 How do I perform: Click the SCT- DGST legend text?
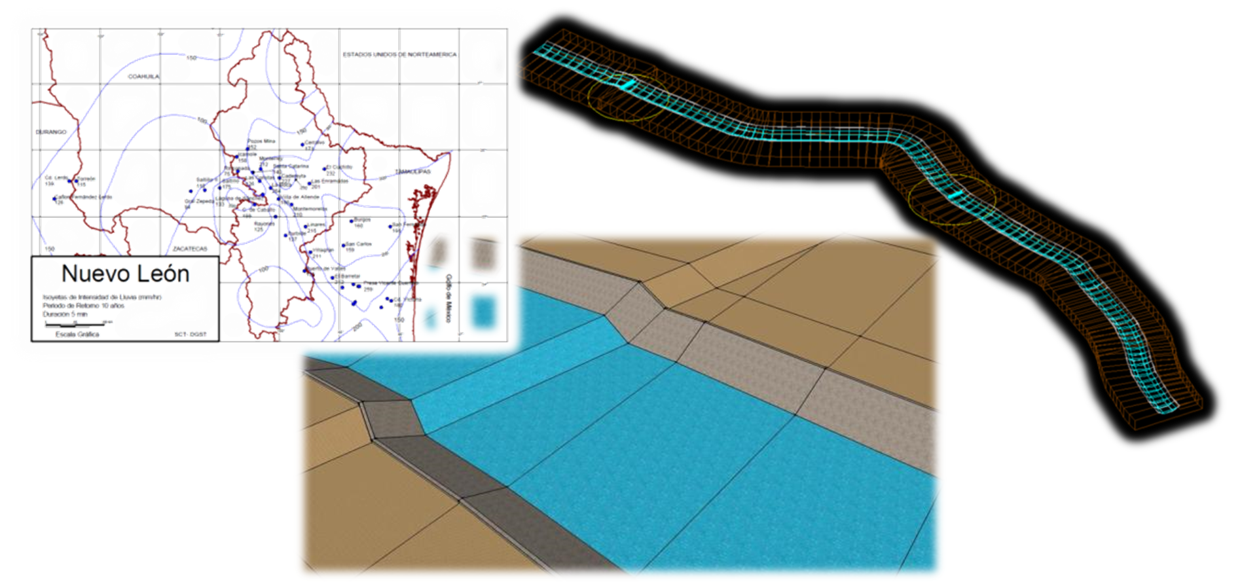[x=190, y=335]
